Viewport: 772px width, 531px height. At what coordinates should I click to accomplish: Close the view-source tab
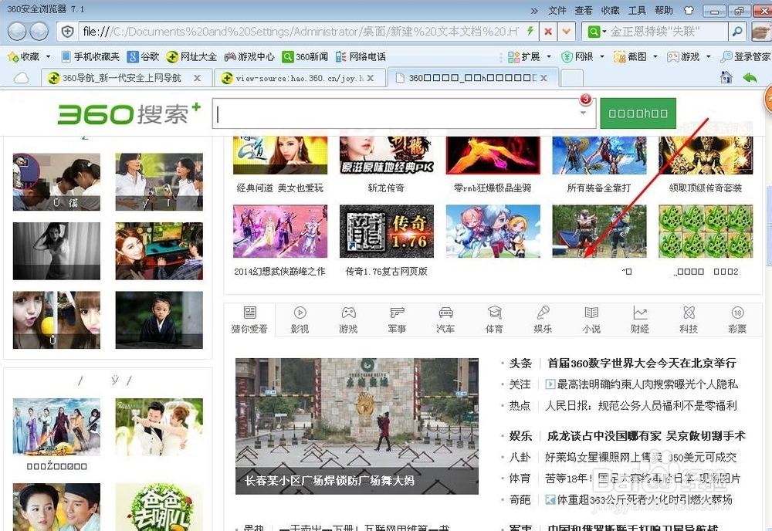[x=371, y=78]
